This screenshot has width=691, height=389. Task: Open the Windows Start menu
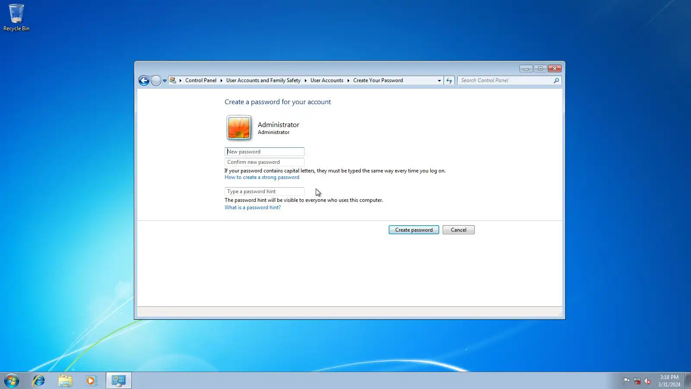12,381
